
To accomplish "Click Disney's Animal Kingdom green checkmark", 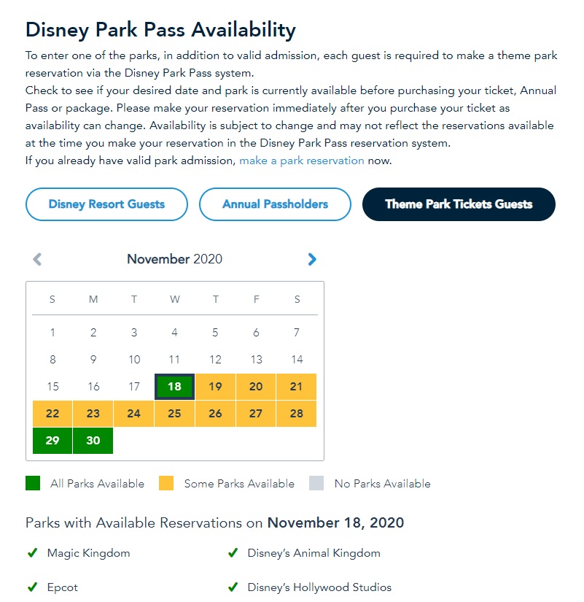I will point(233,553).
